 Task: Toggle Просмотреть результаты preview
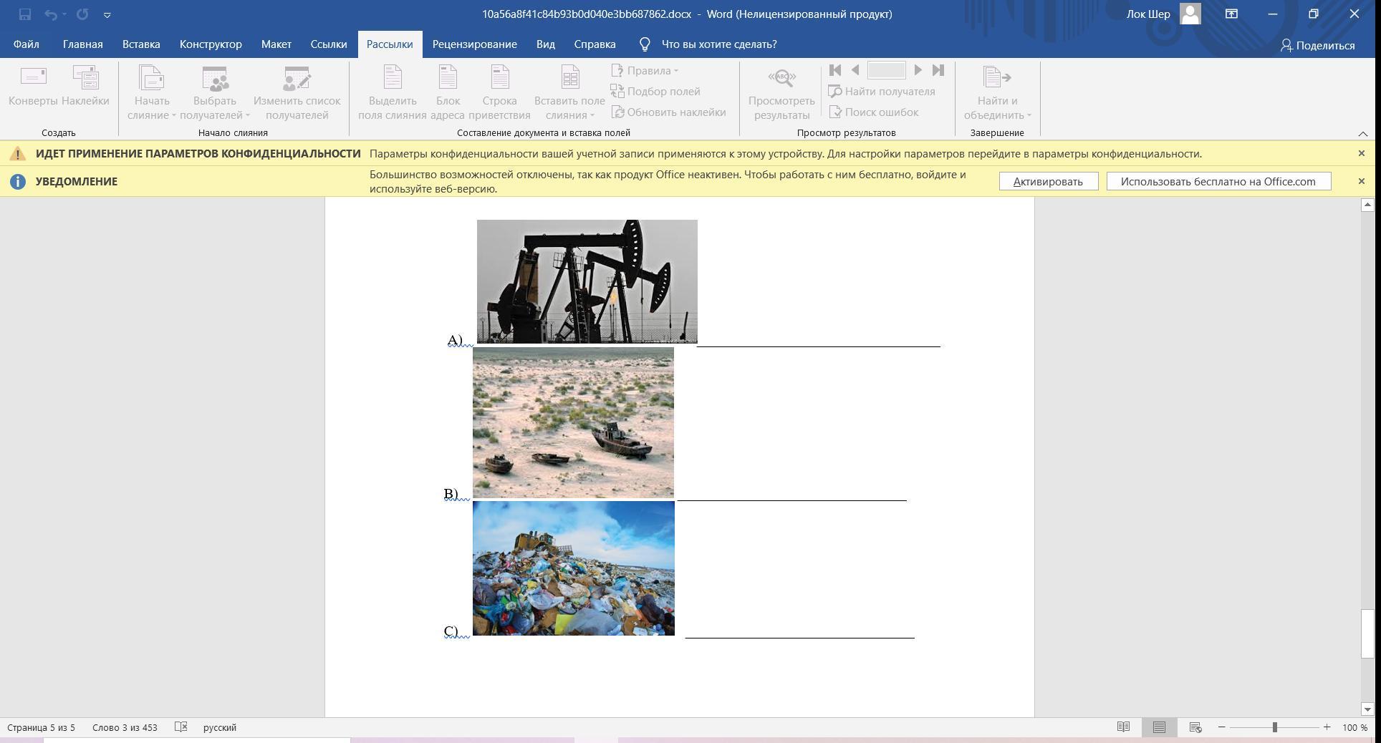[x=781, y=93]
